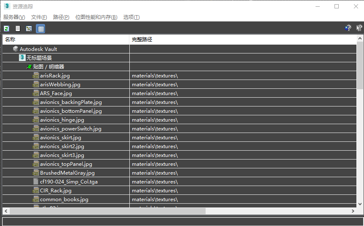Click the horizontal scrollbar left arrow
Viewport: 364px width, 226px height.
[6, 211]
